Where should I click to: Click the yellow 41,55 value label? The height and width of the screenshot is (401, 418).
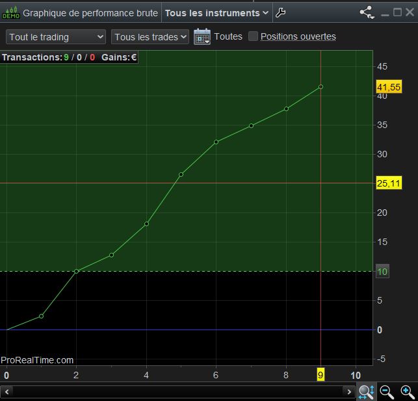pos(388,86)
